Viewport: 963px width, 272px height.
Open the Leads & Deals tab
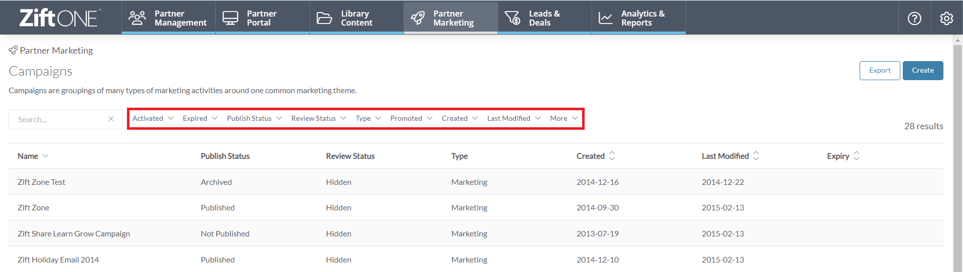pos(545,18)
